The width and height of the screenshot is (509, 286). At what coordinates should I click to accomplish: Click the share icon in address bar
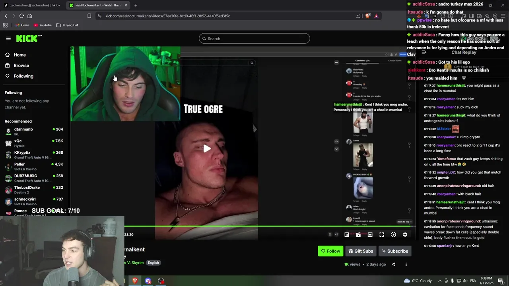coord(358,16)
